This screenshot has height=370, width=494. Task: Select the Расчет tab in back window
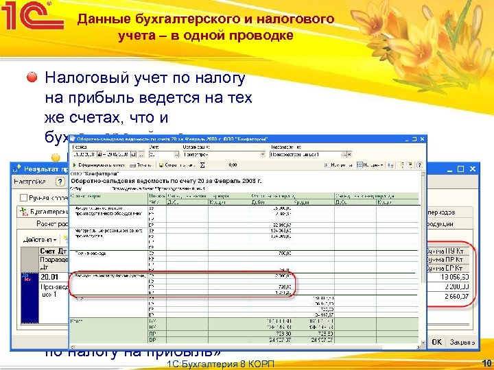[43, 223]
